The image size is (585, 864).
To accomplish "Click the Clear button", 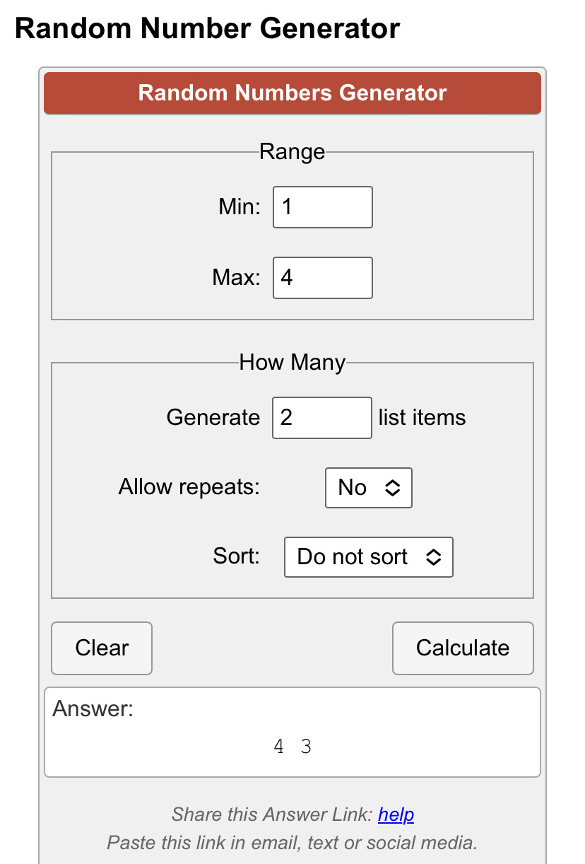I will [102, 648].
